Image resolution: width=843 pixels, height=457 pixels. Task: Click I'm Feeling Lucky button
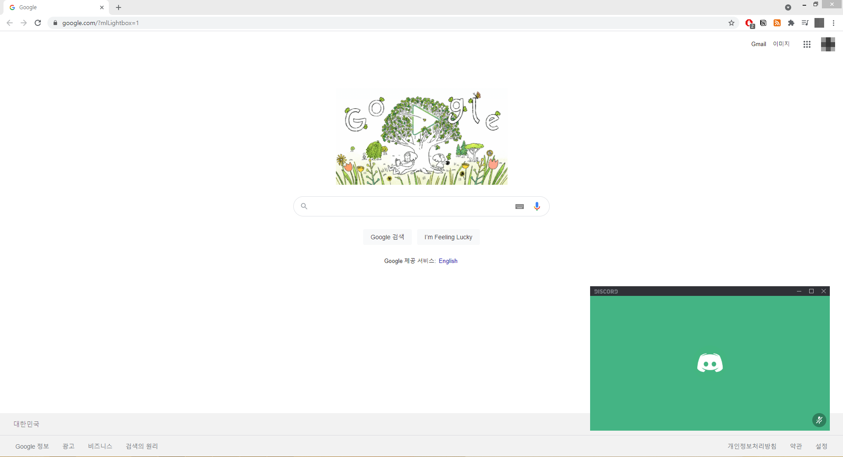pyautogui.click(x=448, y=237)
